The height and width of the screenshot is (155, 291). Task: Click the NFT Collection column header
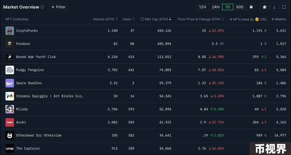17,19
